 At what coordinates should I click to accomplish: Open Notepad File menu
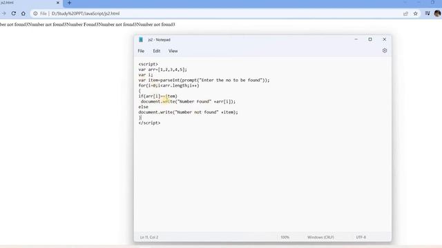[x=141, y=51]
